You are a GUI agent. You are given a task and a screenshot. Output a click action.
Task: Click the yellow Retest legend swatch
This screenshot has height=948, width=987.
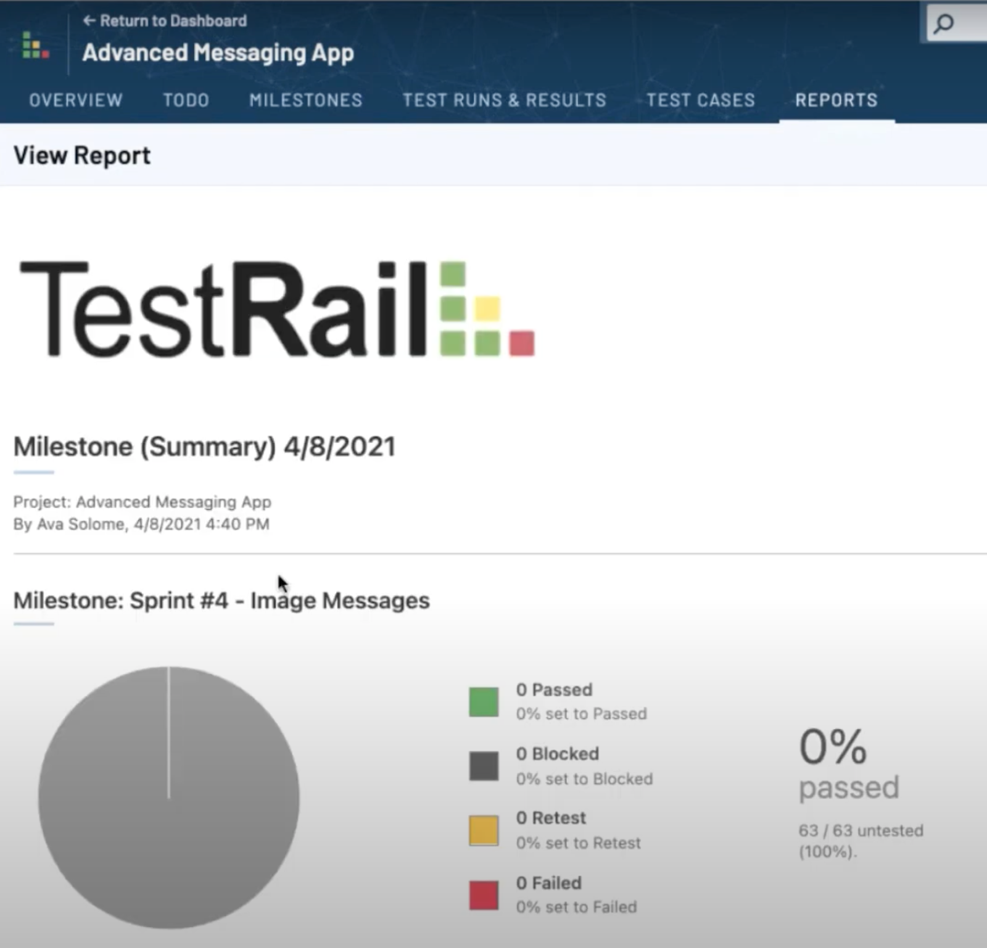coord(484,830)
